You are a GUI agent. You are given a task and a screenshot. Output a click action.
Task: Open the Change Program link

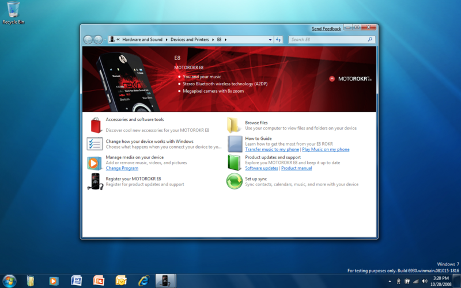pyautogui.click(x=122, y=168)
